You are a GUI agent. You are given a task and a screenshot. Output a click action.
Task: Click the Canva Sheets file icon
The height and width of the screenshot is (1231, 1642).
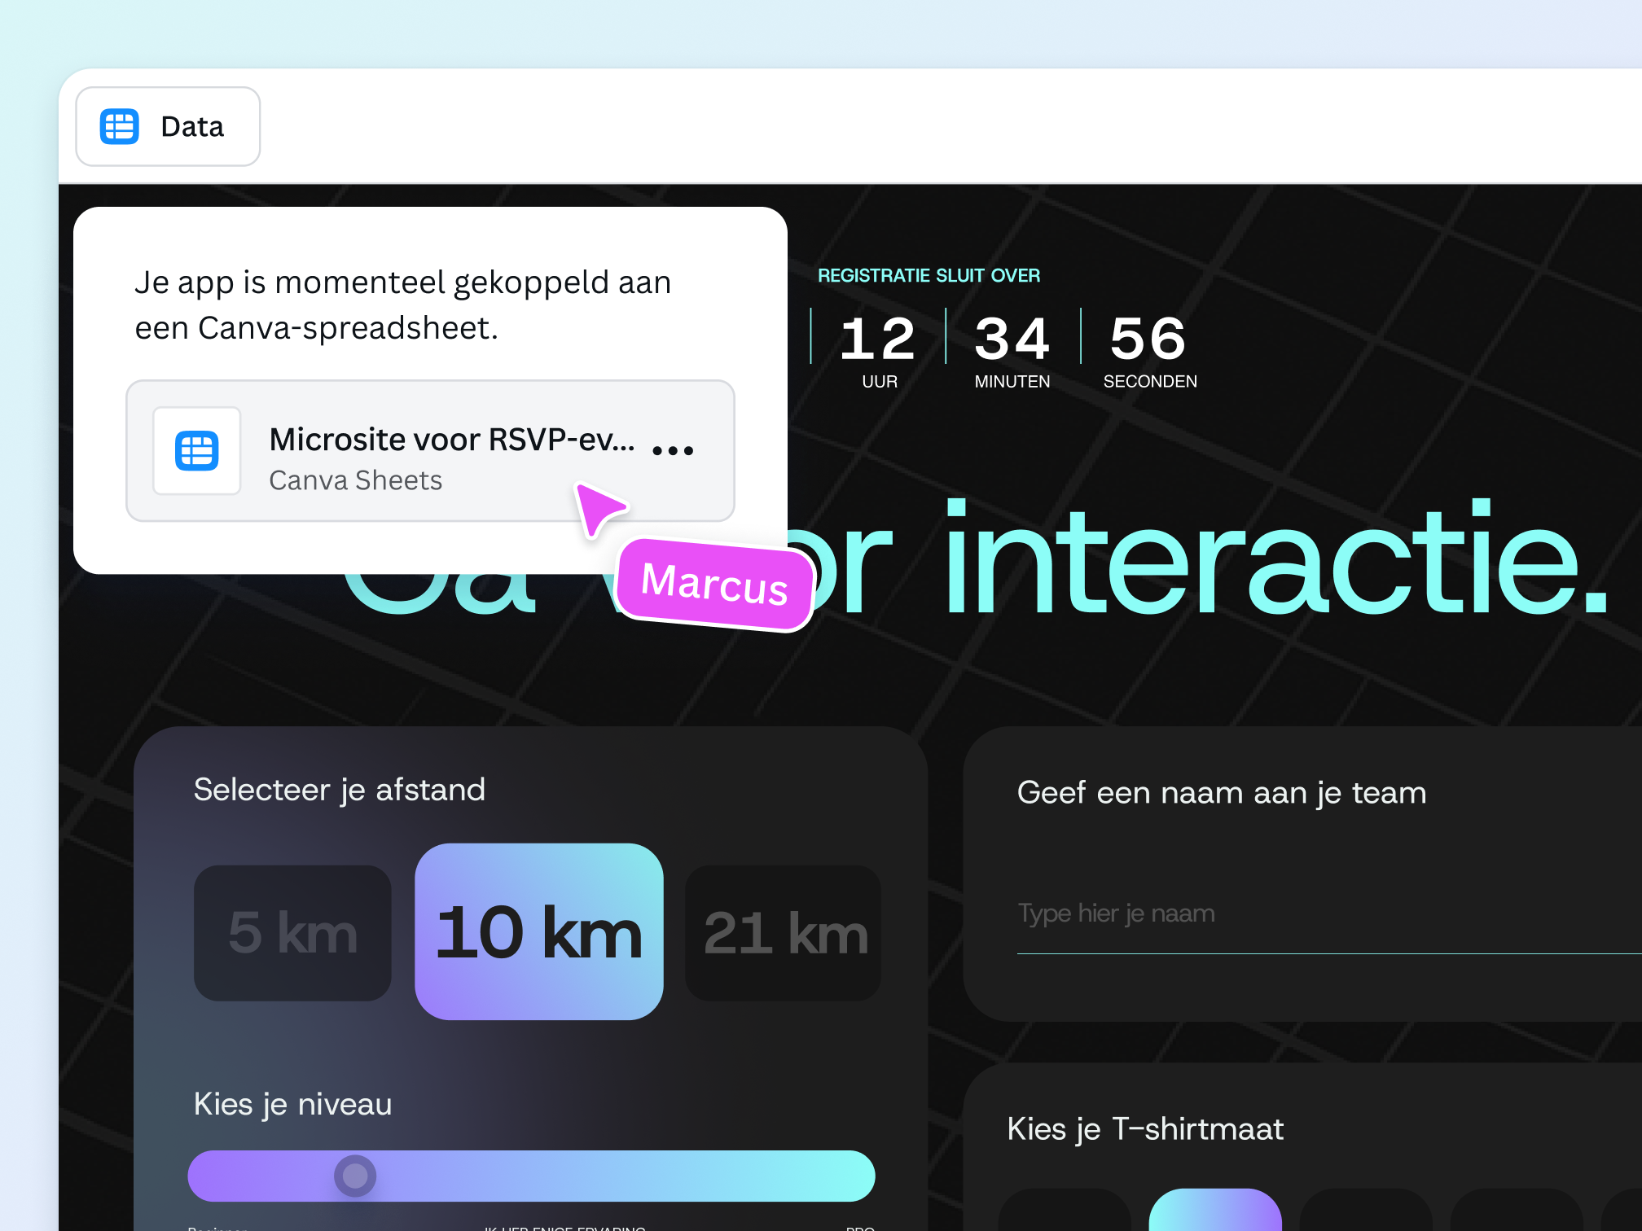click(x=197, y=451)
